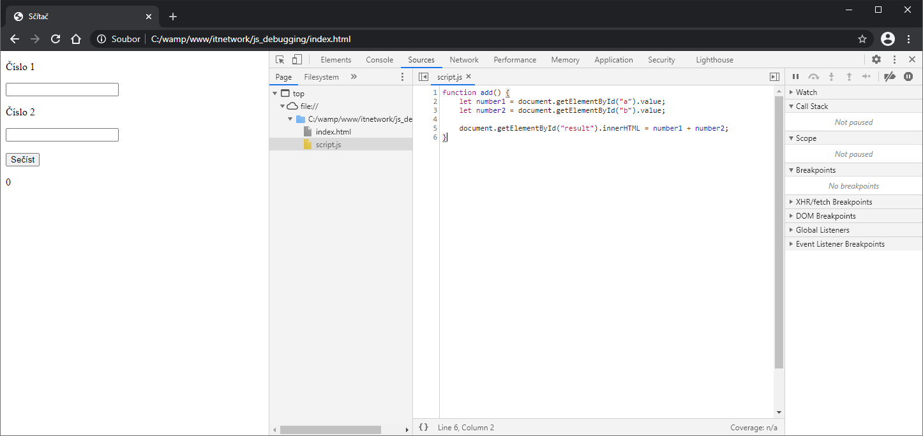This screenshot has height=436, width=923.
Task: Reload the page
Action: tap(56, 39)
